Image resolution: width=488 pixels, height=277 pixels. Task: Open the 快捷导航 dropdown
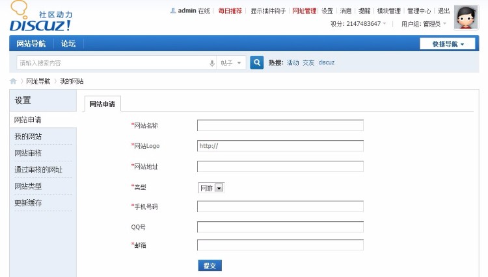[x=448, y=43]
